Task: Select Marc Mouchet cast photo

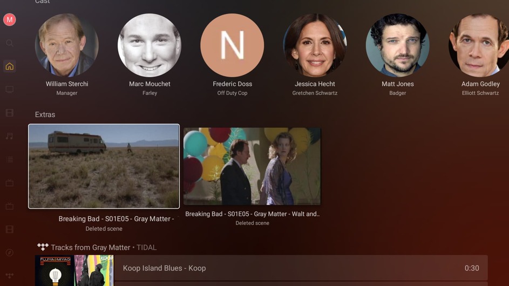Action: coord(150,45)
